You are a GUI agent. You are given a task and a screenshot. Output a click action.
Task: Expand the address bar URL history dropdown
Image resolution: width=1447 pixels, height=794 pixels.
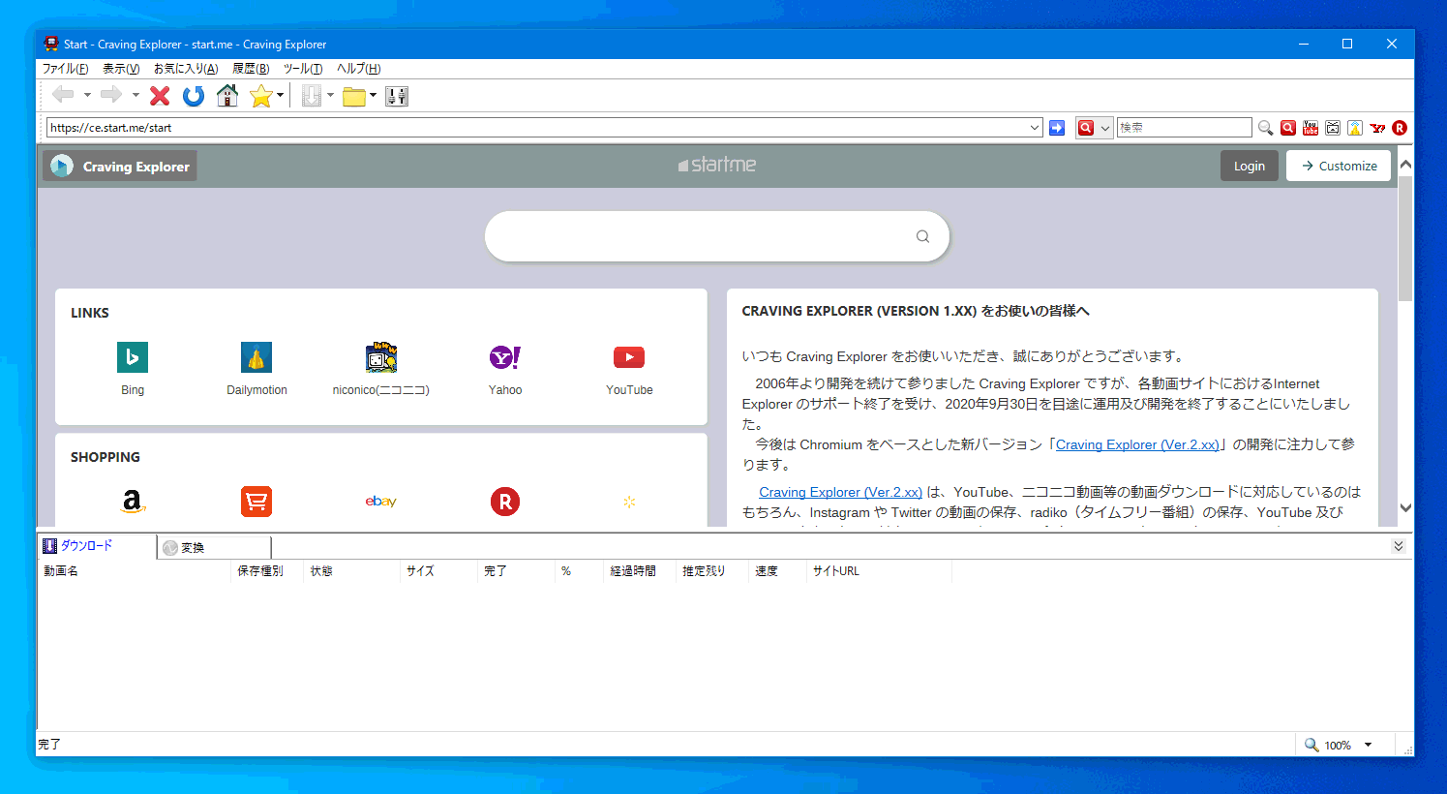click(x=1035, y=128)
